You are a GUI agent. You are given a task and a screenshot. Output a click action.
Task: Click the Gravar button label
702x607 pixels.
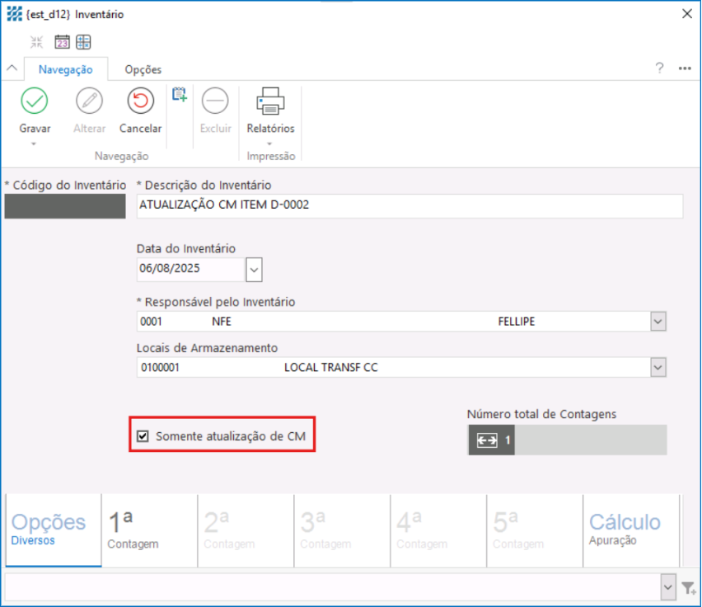(x=35, y=129)
